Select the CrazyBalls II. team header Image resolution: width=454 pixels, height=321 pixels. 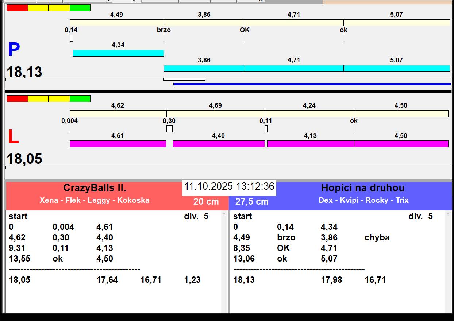(95, 188)
